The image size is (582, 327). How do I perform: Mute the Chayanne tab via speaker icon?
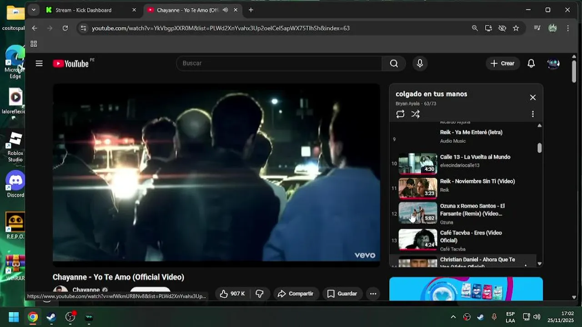click(x=225, y=10)
